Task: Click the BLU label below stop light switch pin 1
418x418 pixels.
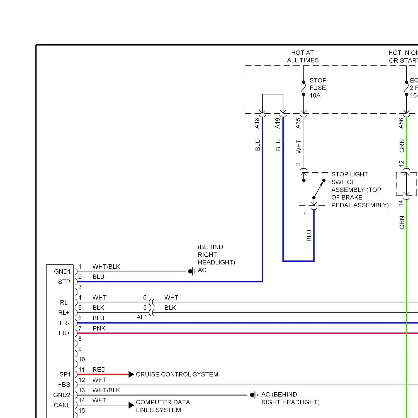Action: pyautogui.click(x=309, y=235)
